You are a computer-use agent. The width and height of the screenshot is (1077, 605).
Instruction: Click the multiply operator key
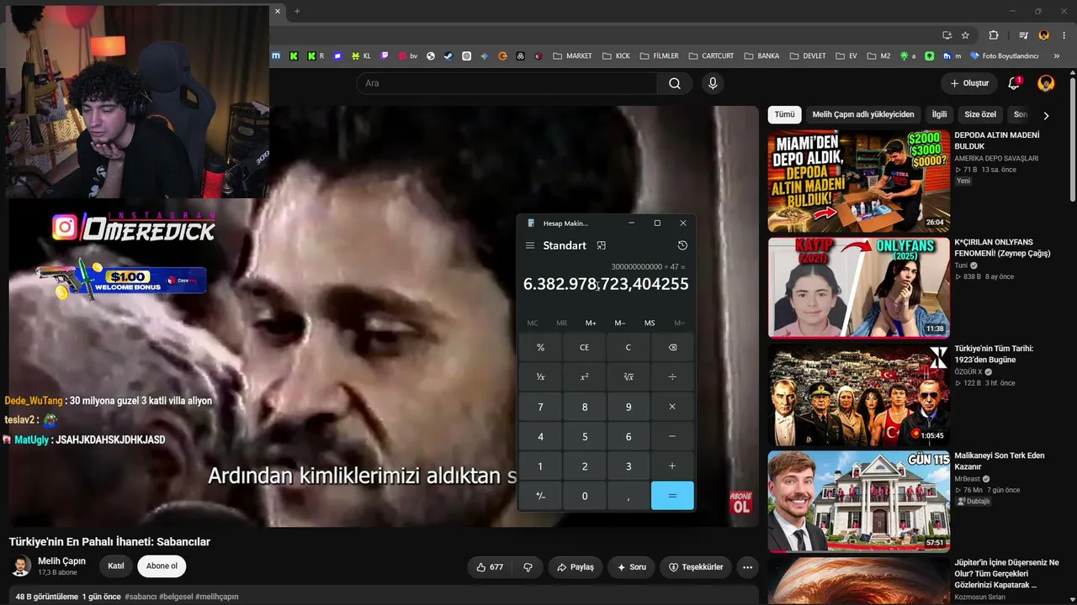pyautogui.click(x=672, y=407)
